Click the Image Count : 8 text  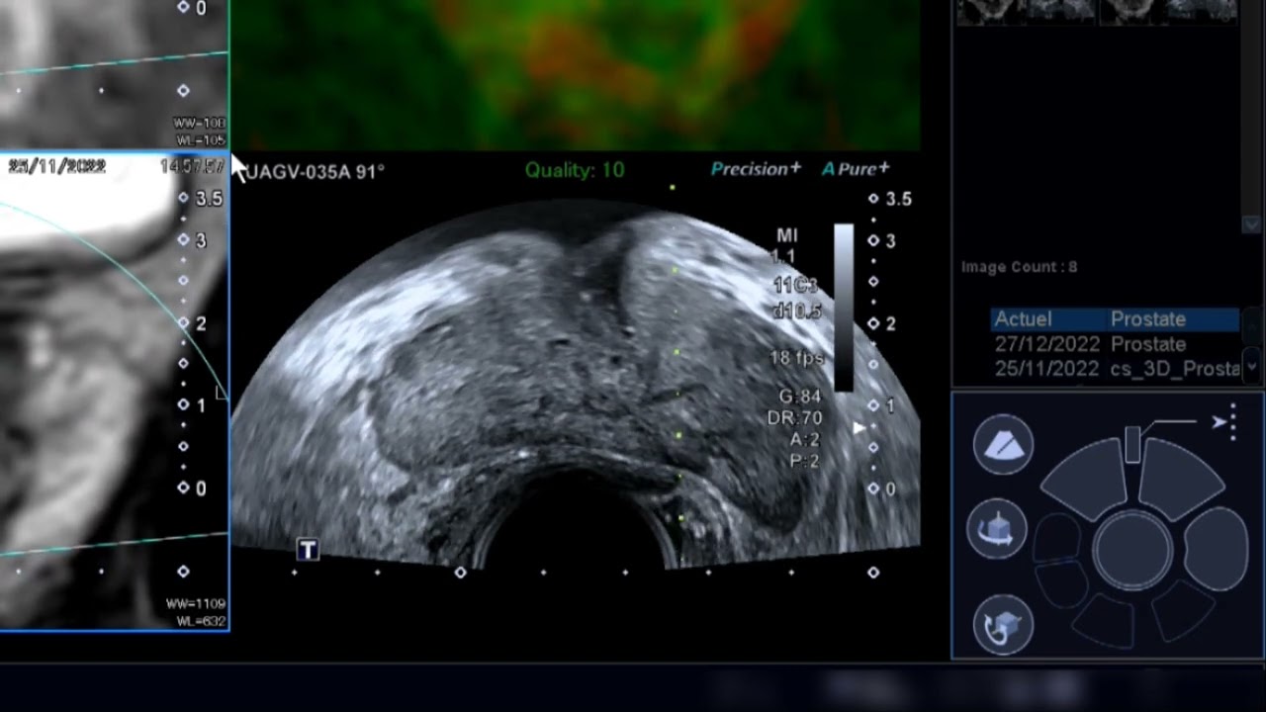coord(1019,267)
